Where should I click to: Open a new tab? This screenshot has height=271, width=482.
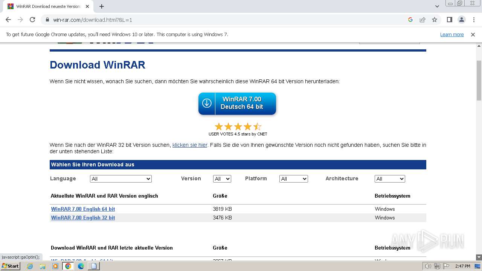tap(102, 6)
